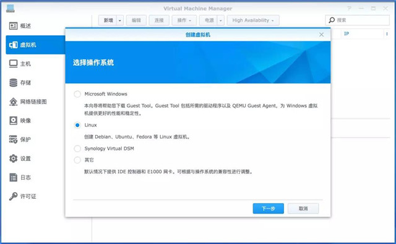Open the High Availability dropdown
This screenshot has height=244, width=396.
[x=253, y=20]
